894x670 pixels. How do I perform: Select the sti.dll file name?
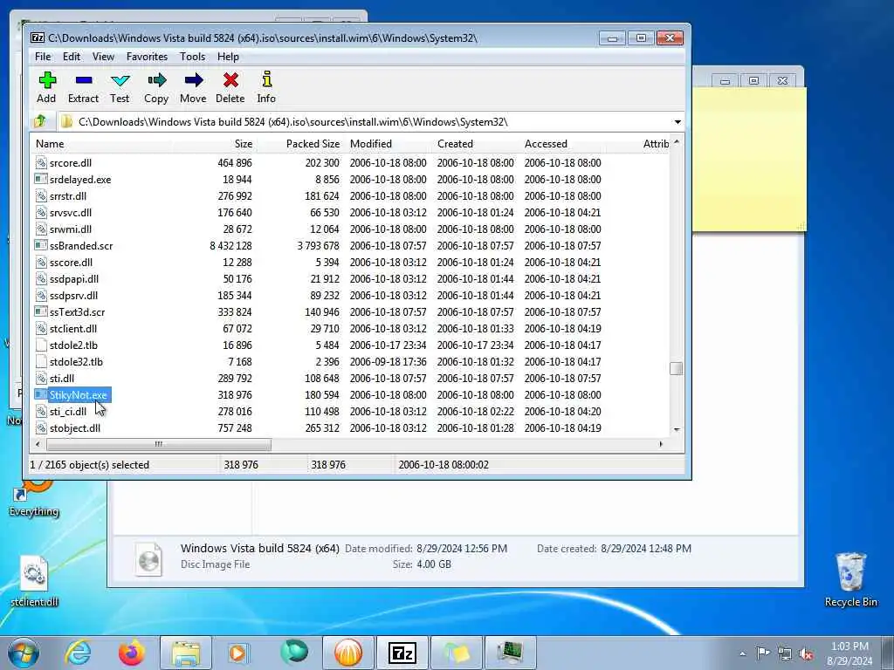(62, 379)
